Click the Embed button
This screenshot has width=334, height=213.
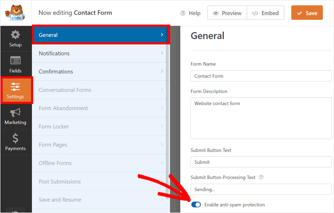click(265, 13)
